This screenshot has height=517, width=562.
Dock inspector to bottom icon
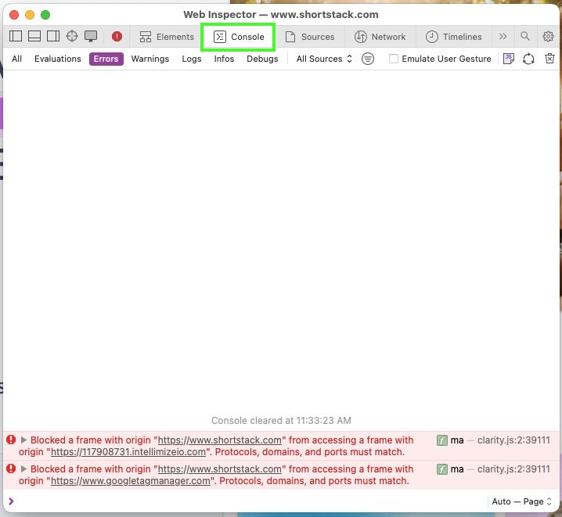coord(34,36)
